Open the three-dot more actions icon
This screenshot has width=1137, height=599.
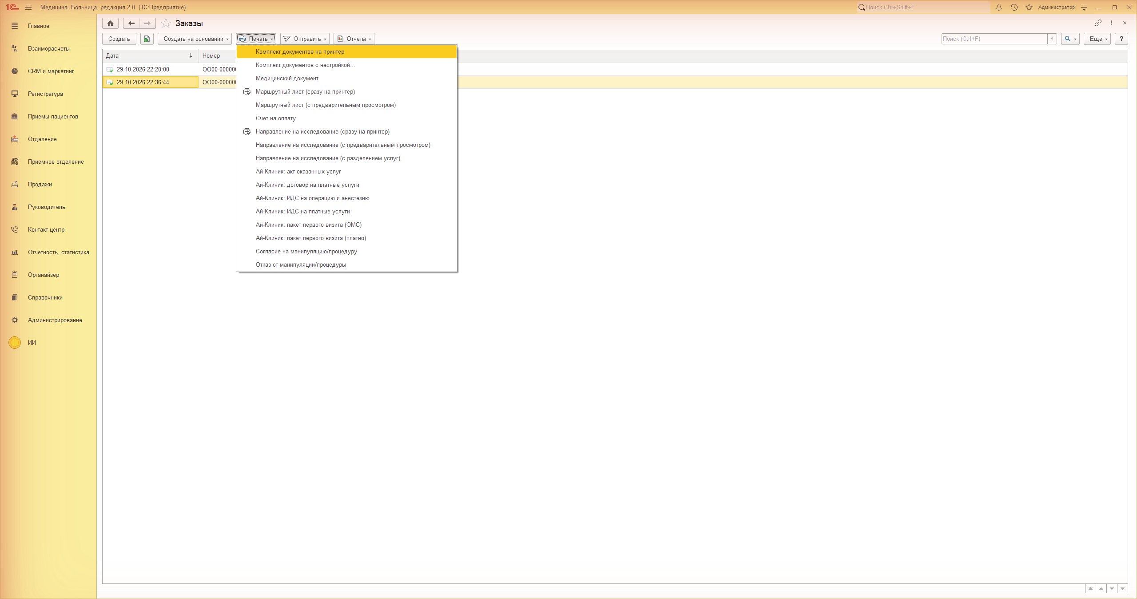click(1111, 23)
